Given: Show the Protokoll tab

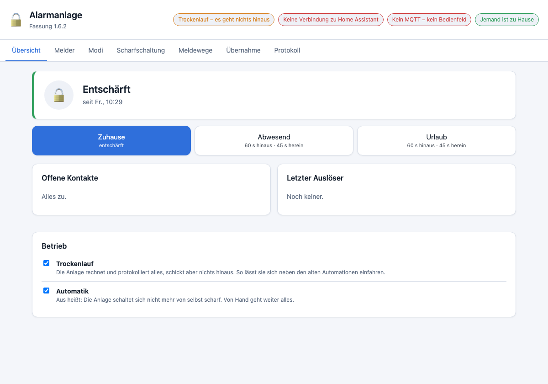Looking at the screenshot, I should [x=287, y=50].
